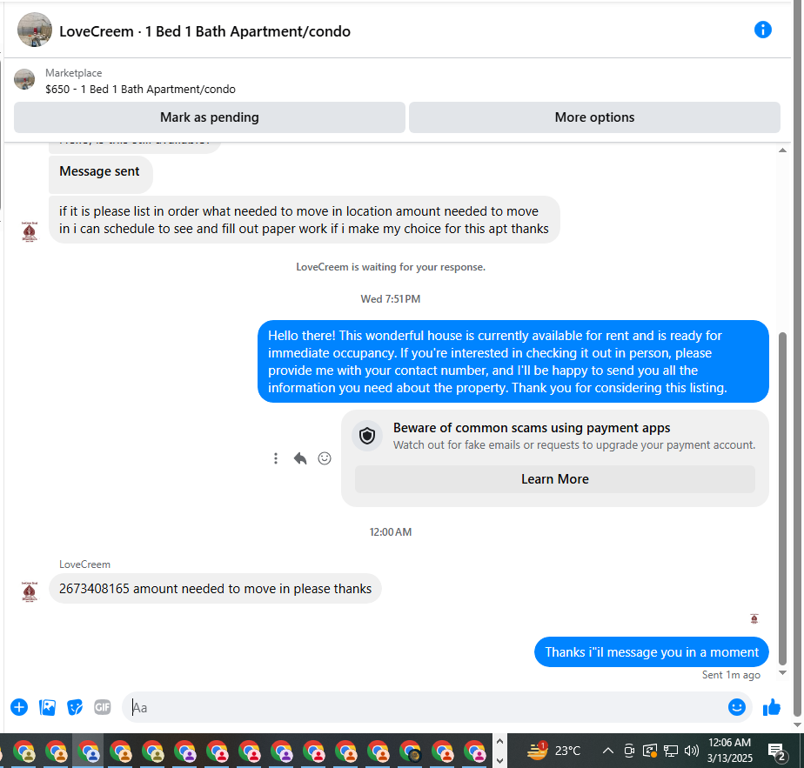
Task: Focus the Aa message input field
Action: click(x=425, y=707)
